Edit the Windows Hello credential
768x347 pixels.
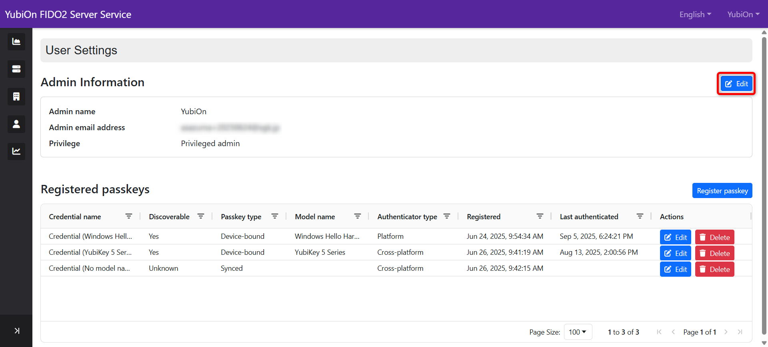[x=676, y=237]
